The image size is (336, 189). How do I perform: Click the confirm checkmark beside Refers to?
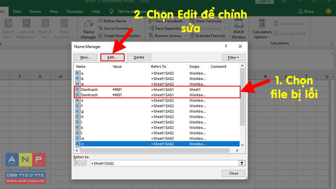point(84,163)
